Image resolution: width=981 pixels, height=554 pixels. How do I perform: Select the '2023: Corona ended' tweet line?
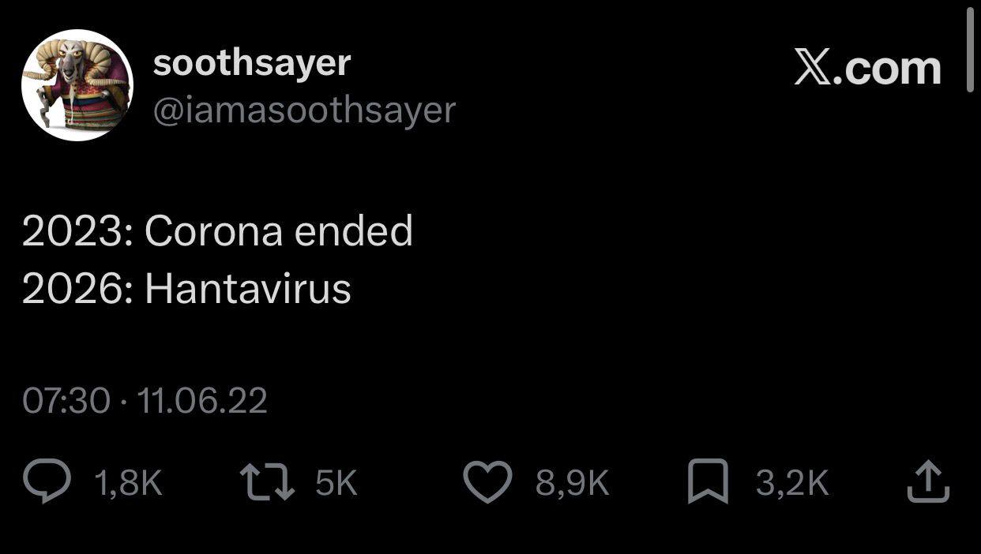218,231
